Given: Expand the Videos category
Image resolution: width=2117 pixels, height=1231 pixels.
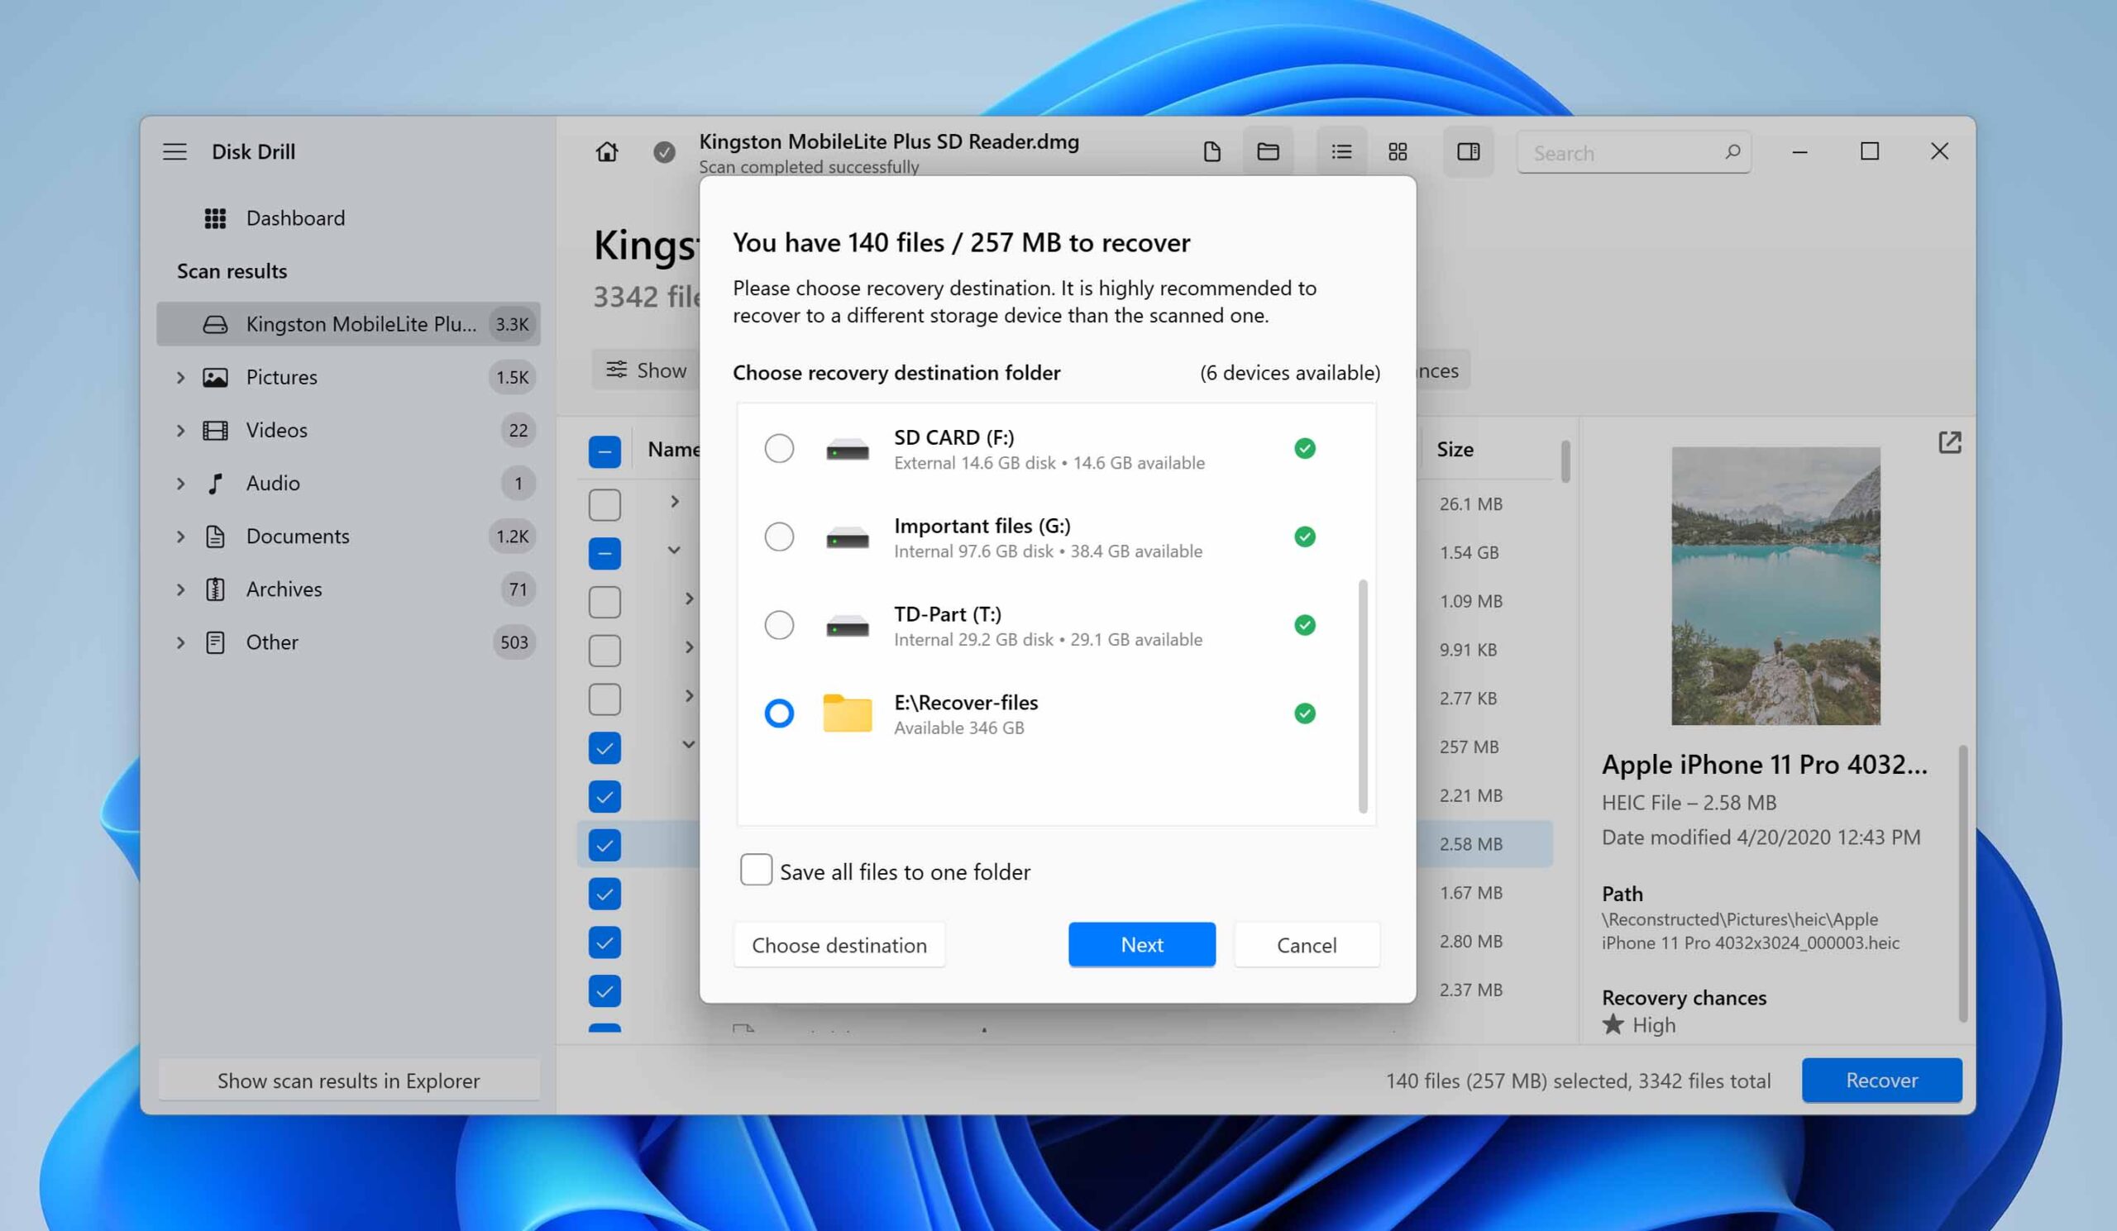Looking at the screenshot, I should [x=179, y=430].
